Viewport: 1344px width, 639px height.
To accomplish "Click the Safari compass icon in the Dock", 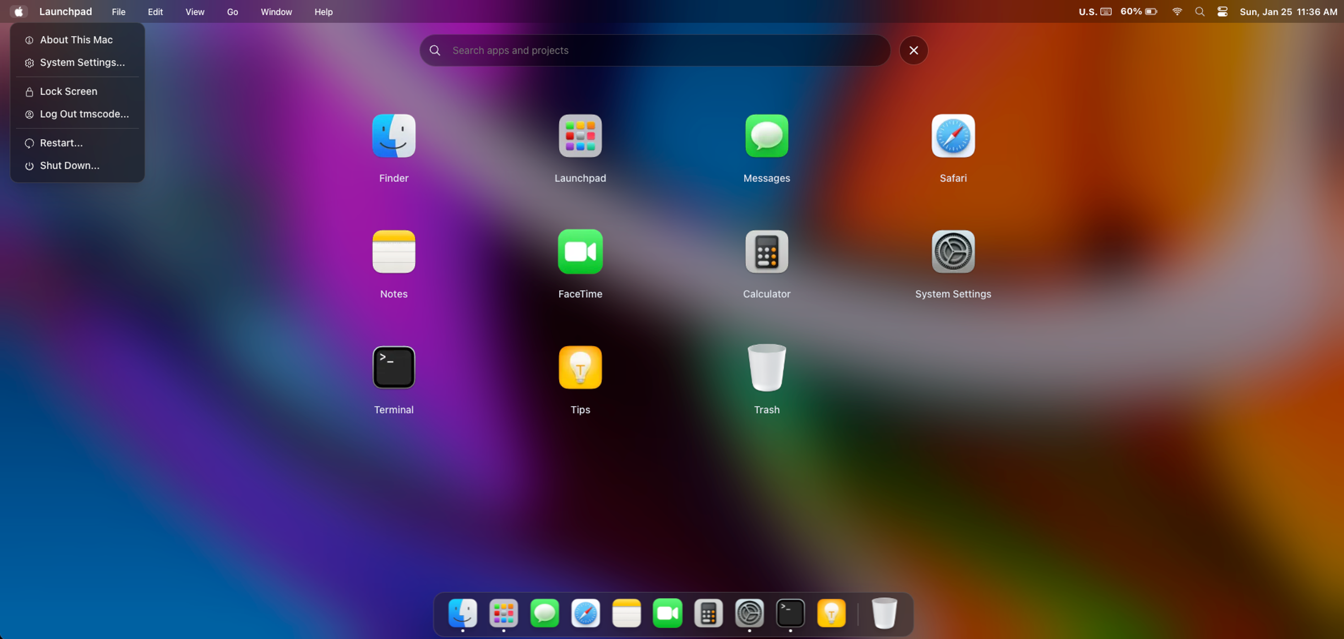I will (586, 613).
